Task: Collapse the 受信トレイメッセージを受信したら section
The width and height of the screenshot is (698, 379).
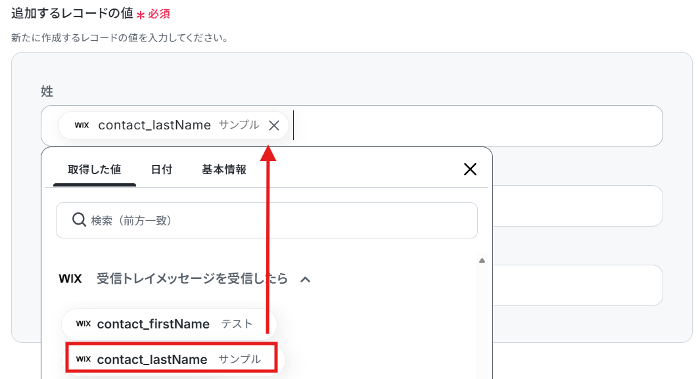Action: [x=306, y=279]
